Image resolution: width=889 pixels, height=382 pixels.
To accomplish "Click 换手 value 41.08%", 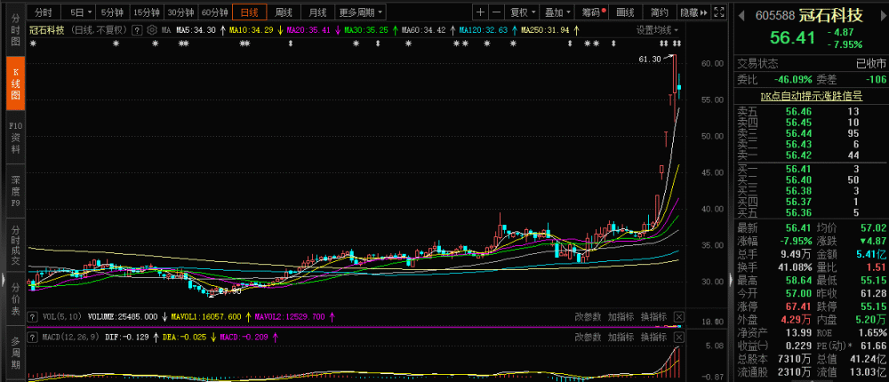I will (x=795, y=267).
